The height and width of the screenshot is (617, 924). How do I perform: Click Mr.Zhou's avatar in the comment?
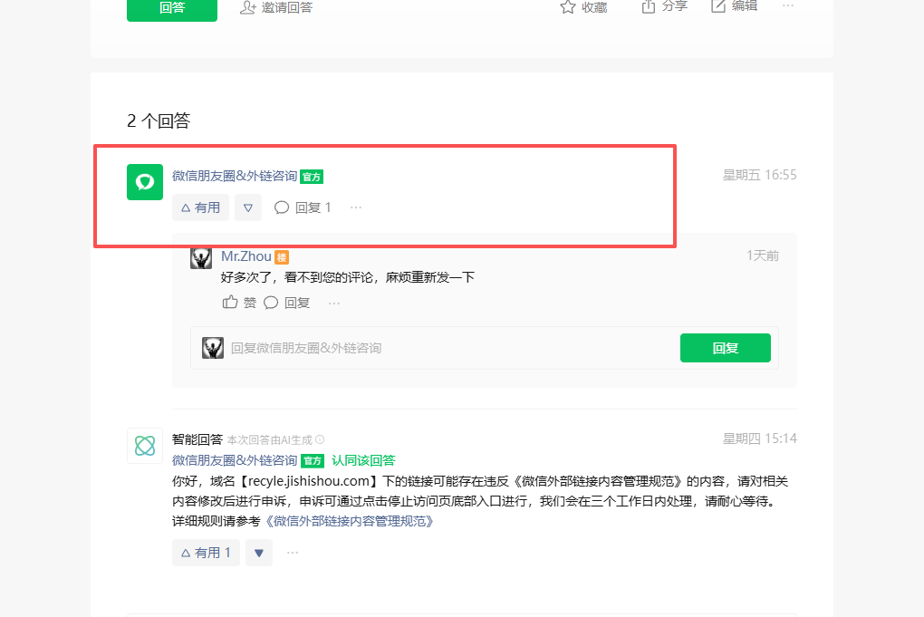(201, 258)
